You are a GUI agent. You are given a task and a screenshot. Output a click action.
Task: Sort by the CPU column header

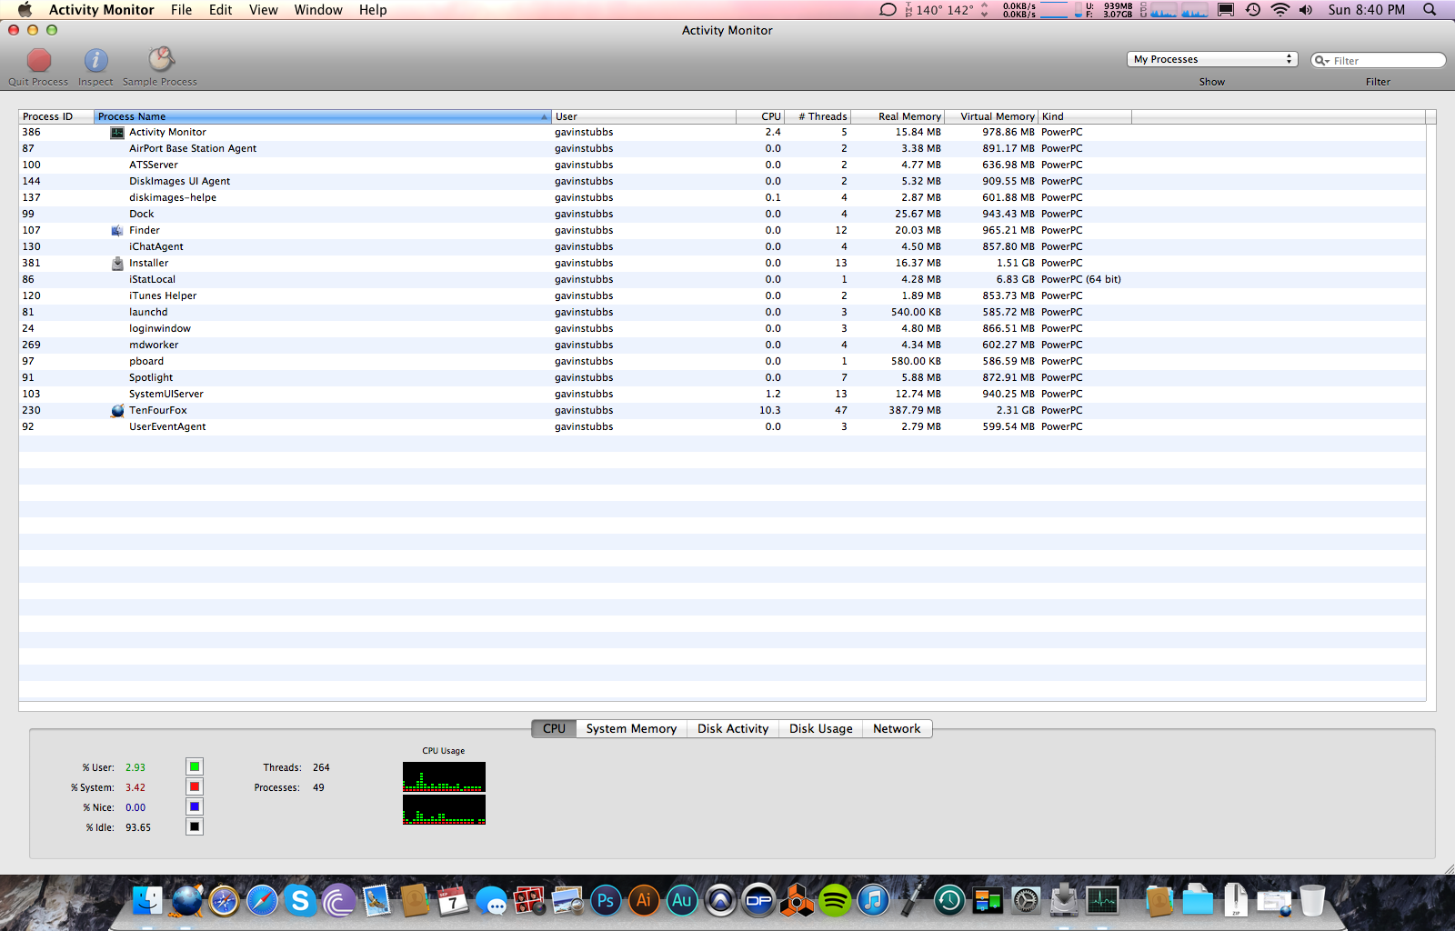click(x=760, y=116)
